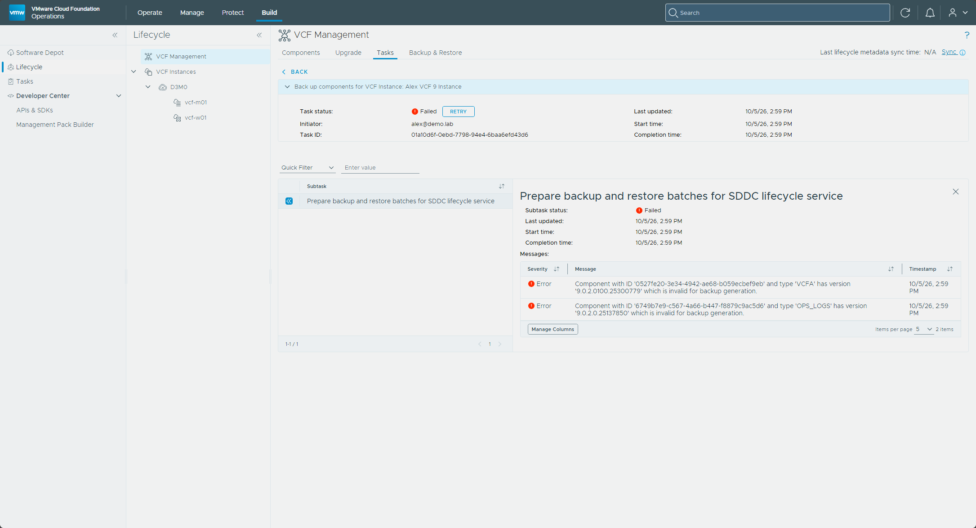Open Tasks in left navigation
Viewport: 976px width, 528px height.
click(x=25, y=81)
